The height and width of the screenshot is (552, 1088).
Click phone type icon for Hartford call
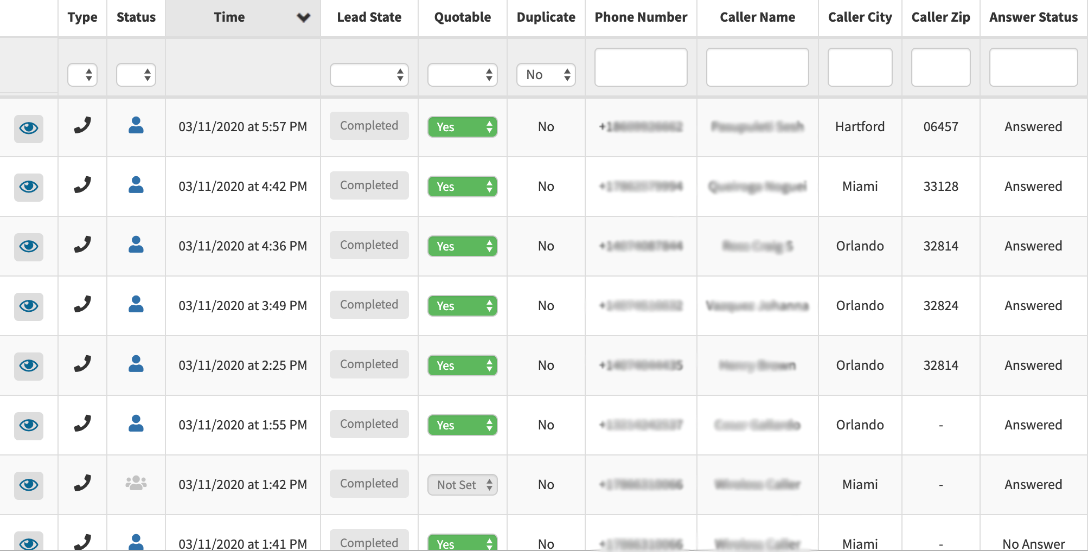pyautogui.click(x=82, y=126)
